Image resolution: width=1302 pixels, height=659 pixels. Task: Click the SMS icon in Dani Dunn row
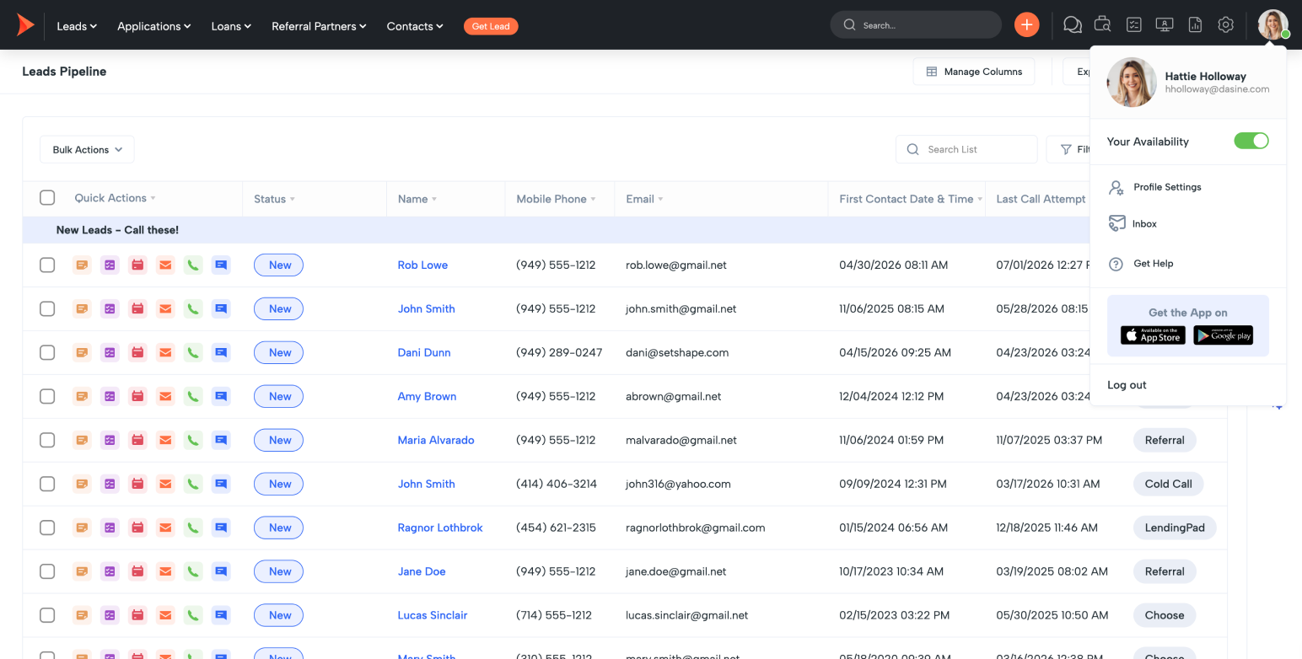(x=221, y=352)
